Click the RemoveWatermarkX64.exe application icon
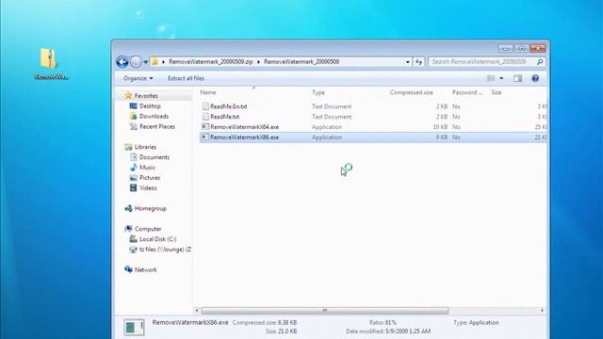 click(x=205, y=126)
